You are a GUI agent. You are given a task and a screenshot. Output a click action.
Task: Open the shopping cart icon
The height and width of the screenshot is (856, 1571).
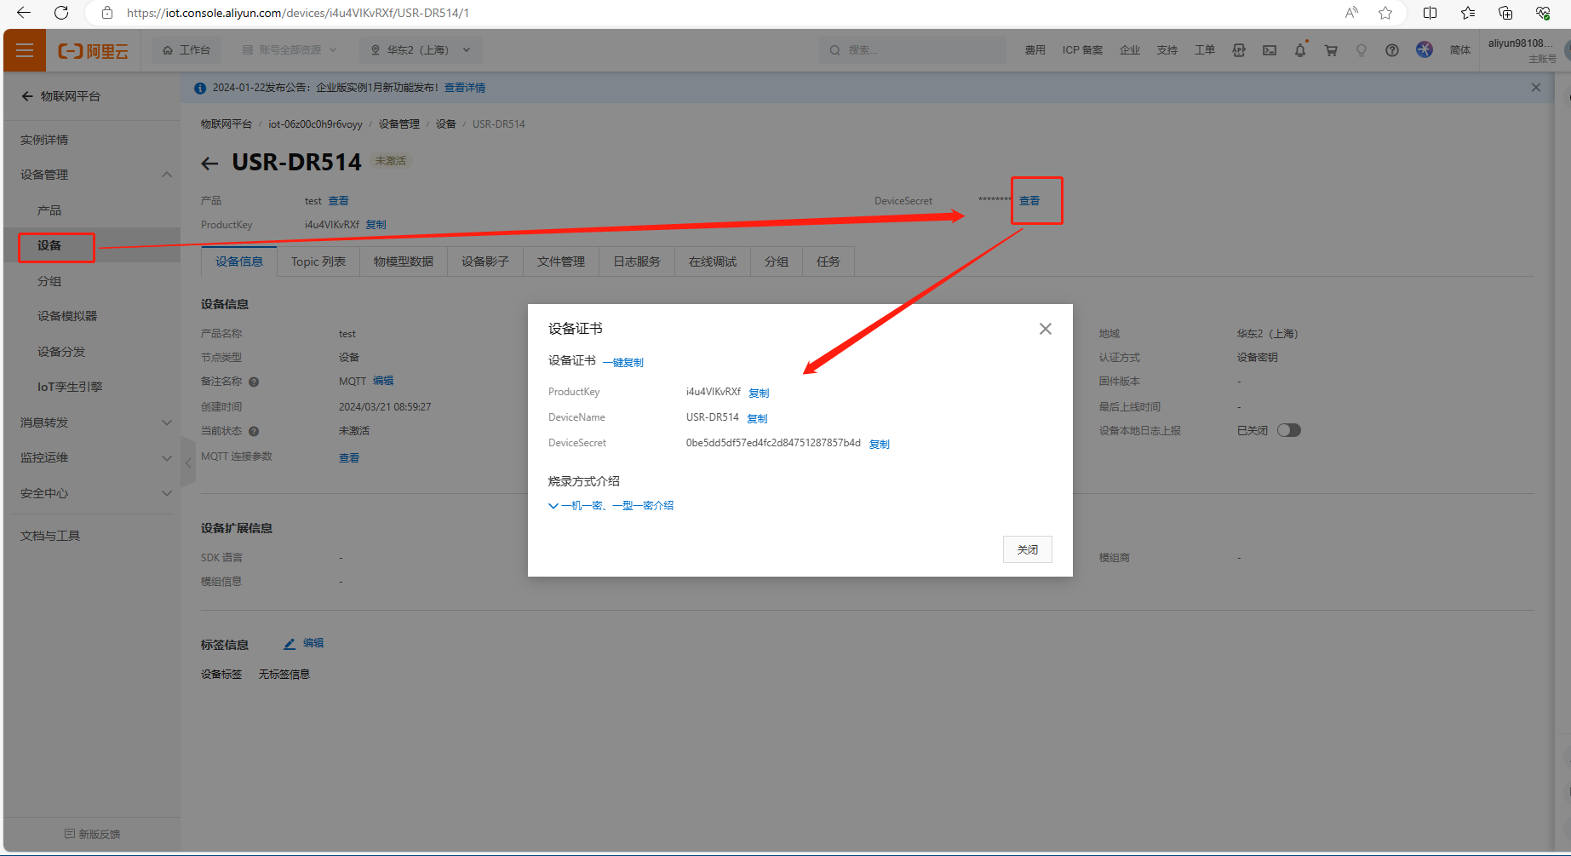point(1330,50)
